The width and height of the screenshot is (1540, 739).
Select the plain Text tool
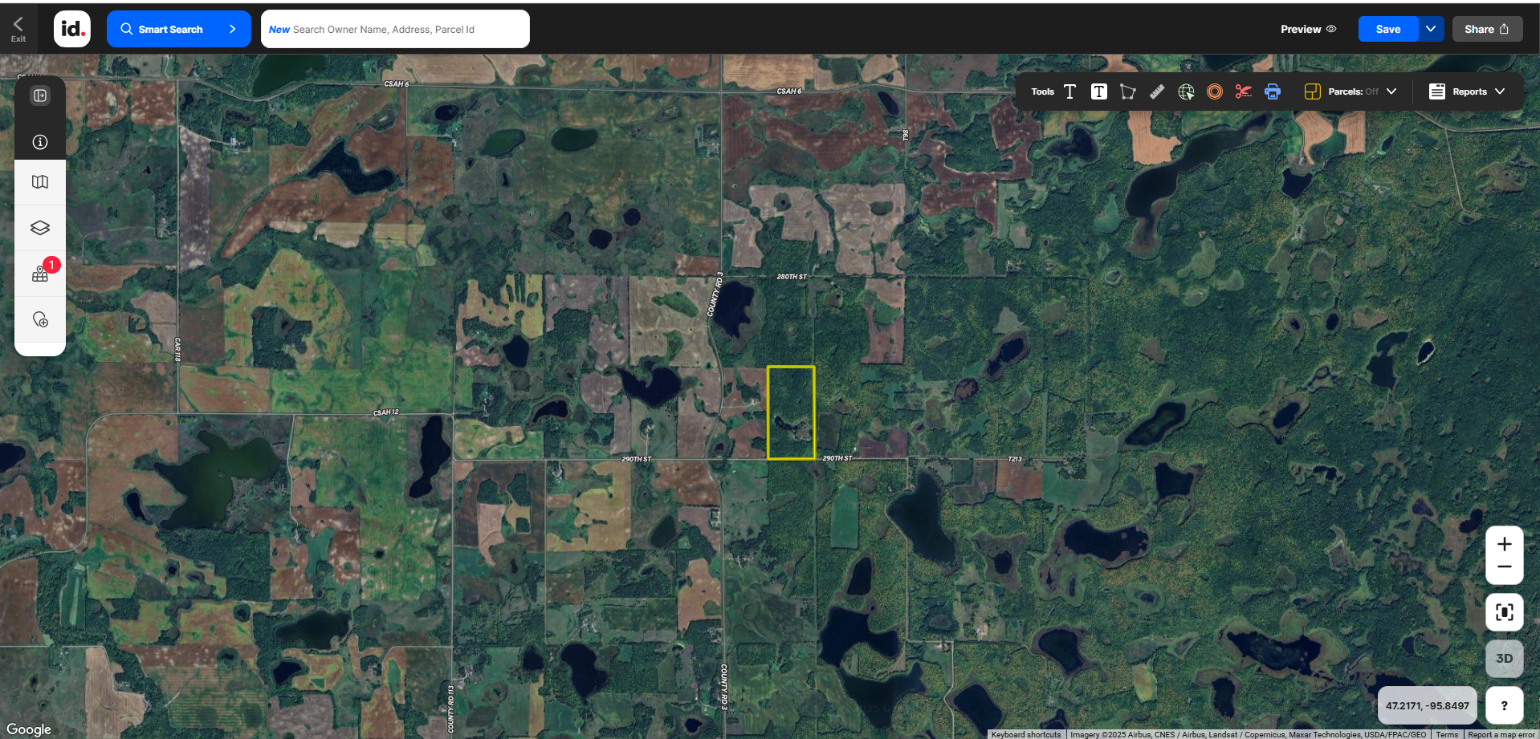click(x=1069, y=91)
